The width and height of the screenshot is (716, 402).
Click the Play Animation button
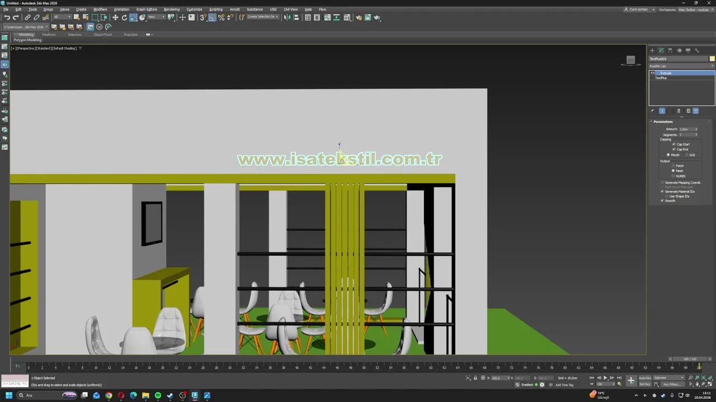tap(605, 378)
